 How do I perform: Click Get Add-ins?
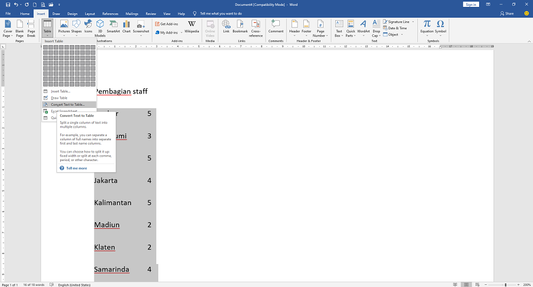click(166, 24)
